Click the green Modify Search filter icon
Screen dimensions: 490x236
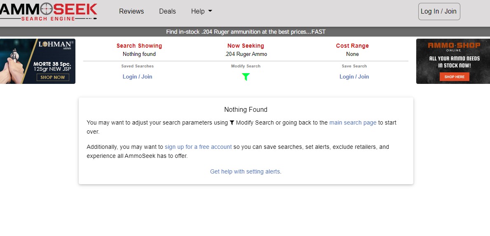[246, 77]
